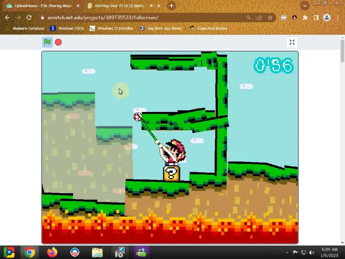The image size is (345, 259).
Task: Reload the Scratch project page
Action: 29,18
